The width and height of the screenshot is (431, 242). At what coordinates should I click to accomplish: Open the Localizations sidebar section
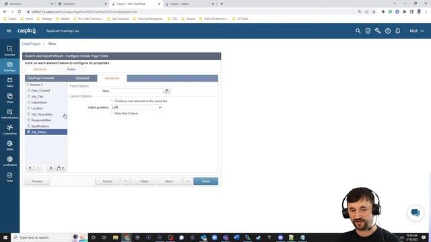click(x=9, y=161)
